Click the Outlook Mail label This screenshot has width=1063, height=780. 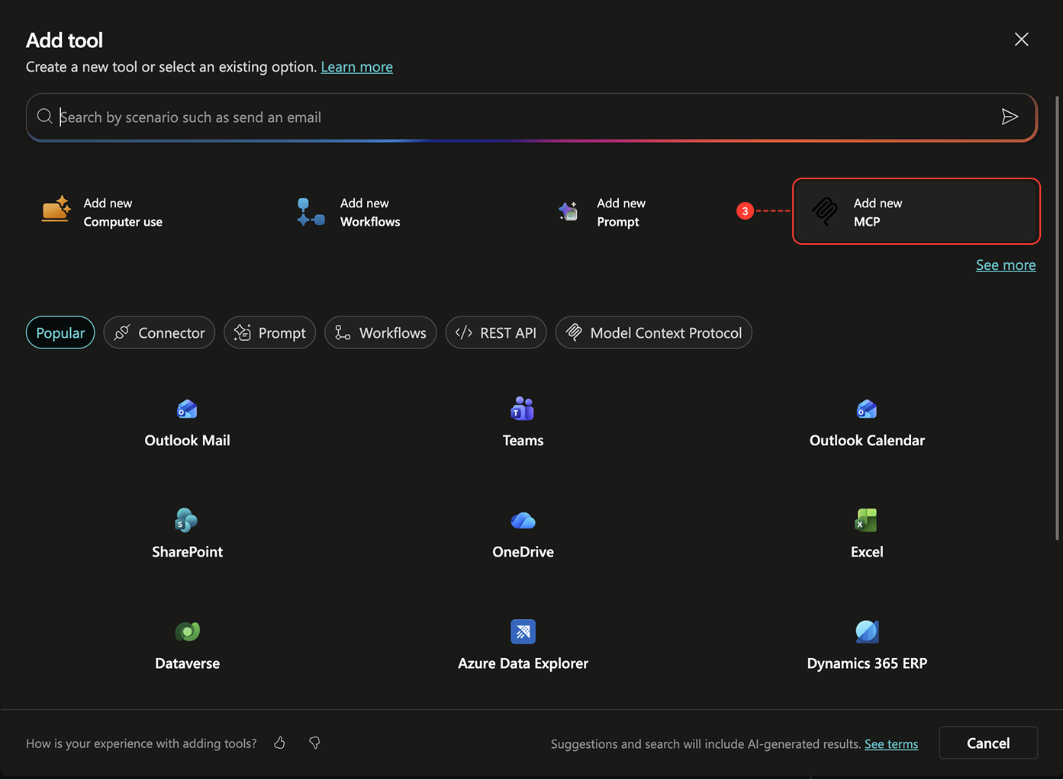tap(187, 441)
